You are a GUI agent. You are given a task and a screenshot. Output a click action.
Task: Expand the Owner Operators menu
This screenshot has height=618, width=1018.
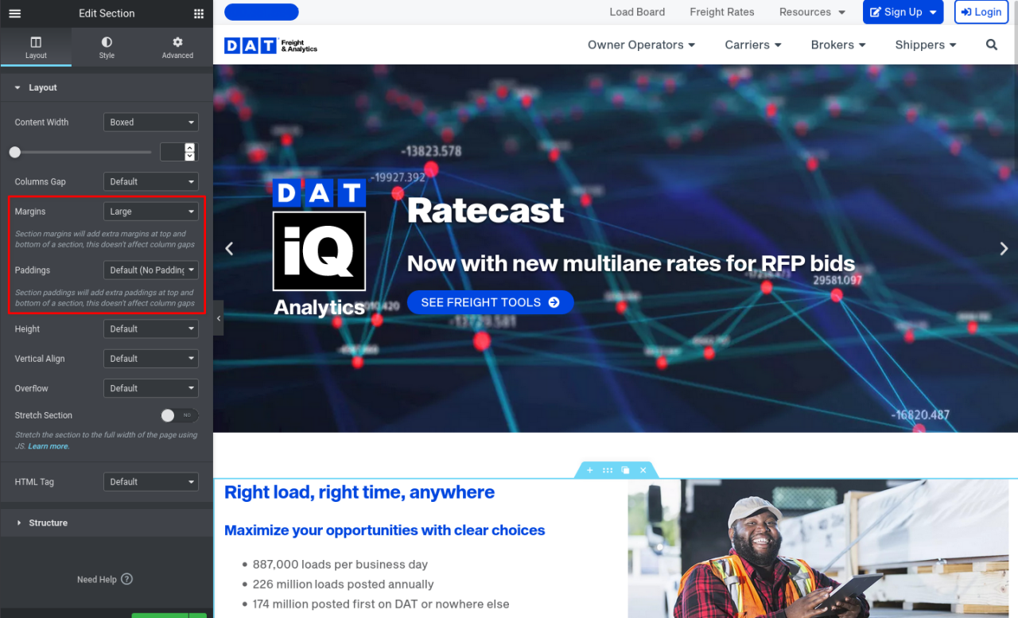pyautogui.click(x=642, y=45)
